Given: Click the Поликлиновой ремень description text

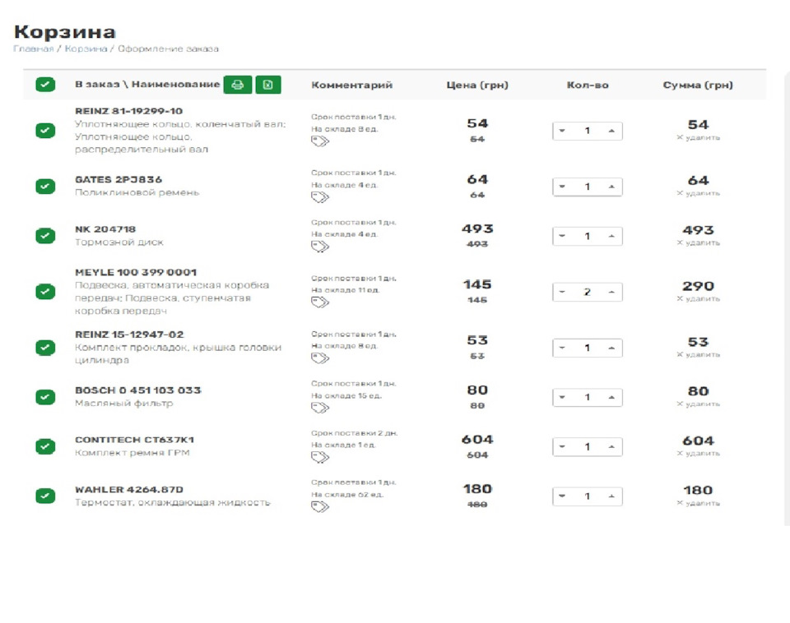Looking at the screenshot, I should [137, 192].
